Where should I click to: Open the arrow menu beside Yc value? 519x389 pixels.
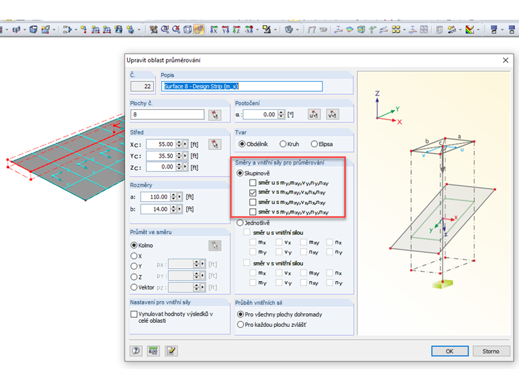coord(186,156)
